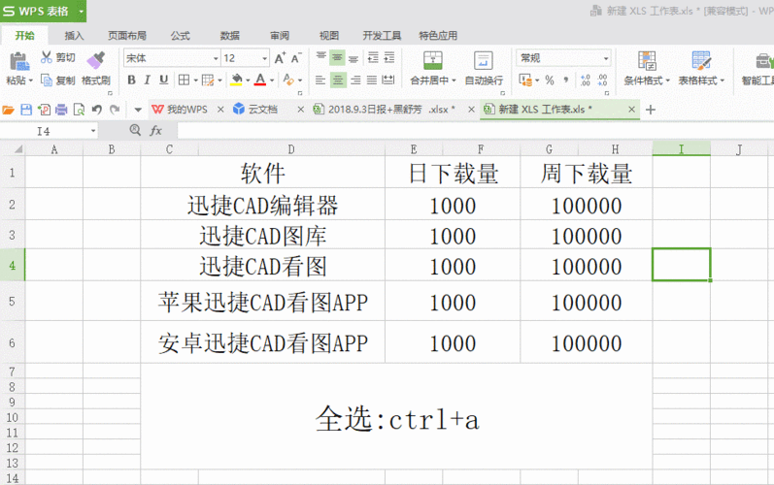
Task: Click the Paste (粘贴) clipboard icon
Action: click(x=19, y=61)
